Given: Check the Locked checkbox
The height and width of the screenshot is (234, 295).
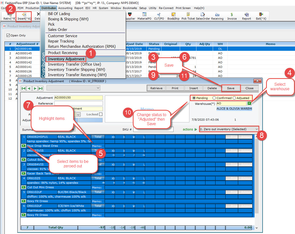Looking at the screenshot, I should click(101, 114).
